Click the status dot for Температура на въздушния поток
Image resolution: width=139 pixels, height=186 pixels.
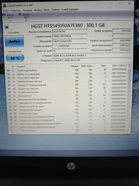(11, 117)
